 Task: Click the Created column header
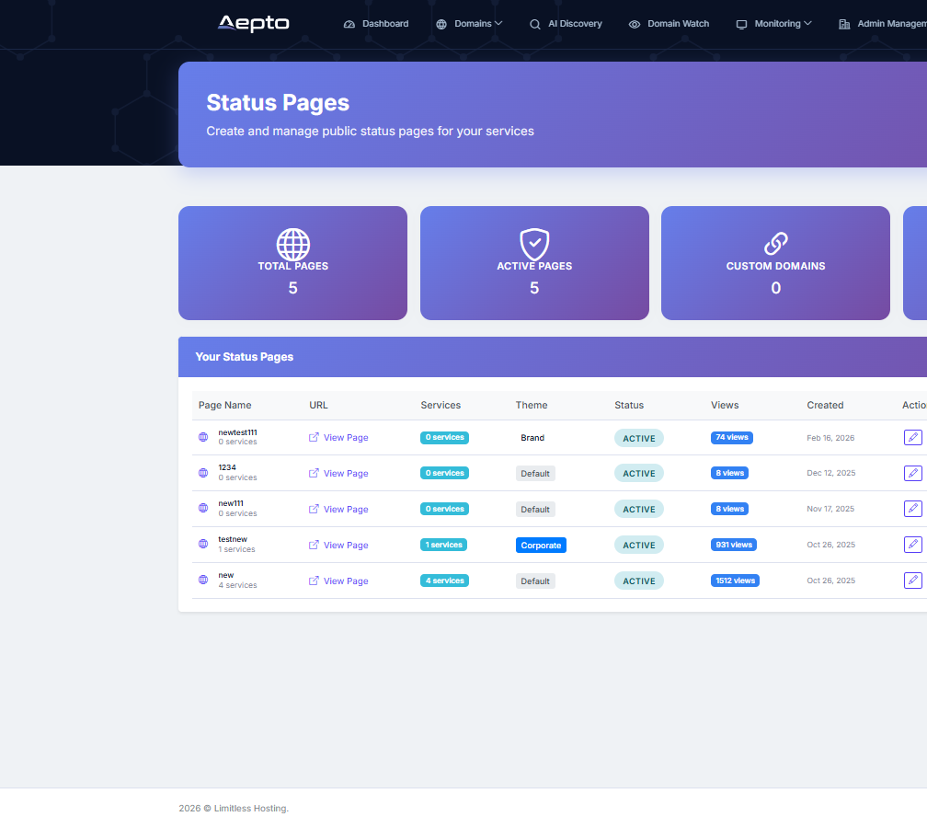(825, 405)
